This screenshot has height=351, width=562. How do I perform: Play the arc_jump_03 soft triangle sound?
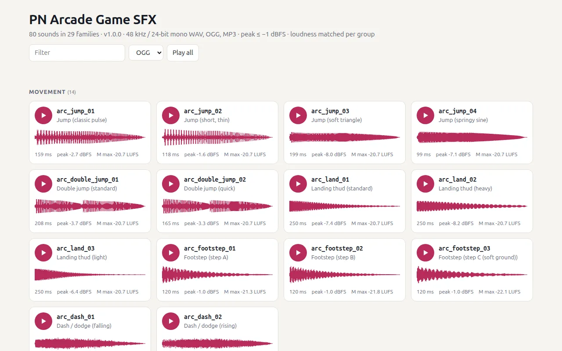298,115
